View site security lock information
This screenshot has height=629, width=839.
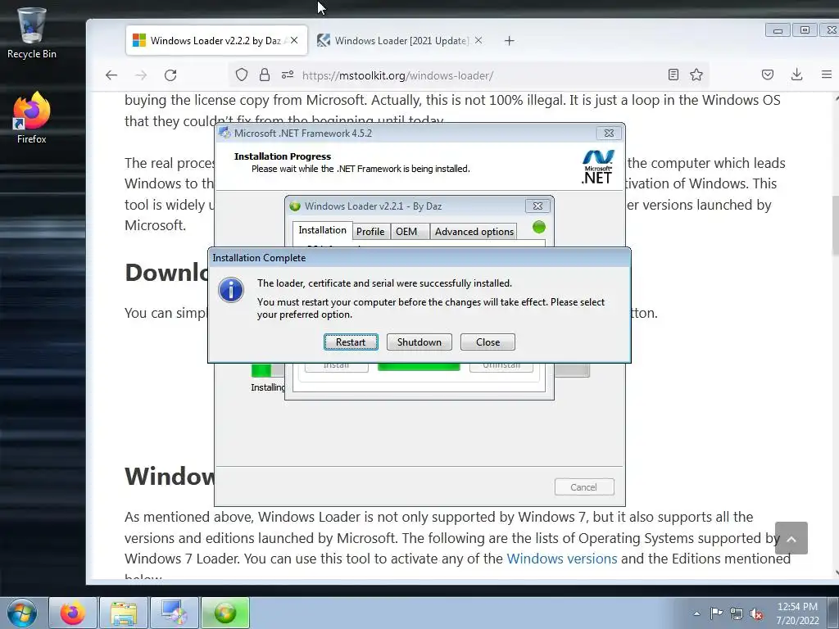click(x=265, y=75)
